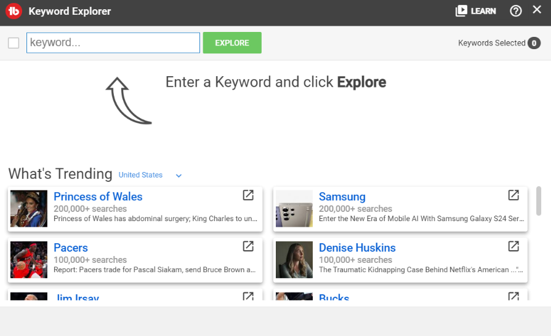Viewport: 551px width, 336px height.
Task: Click the Traumatic Kidnapping Case headline
Action: (420, 270)
